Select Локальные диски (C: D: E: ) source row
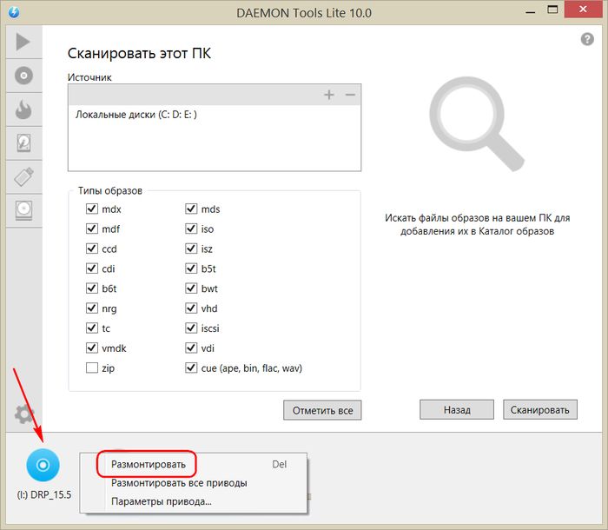The width and height of the screenshot is (608, 530). tap(215, 115)
